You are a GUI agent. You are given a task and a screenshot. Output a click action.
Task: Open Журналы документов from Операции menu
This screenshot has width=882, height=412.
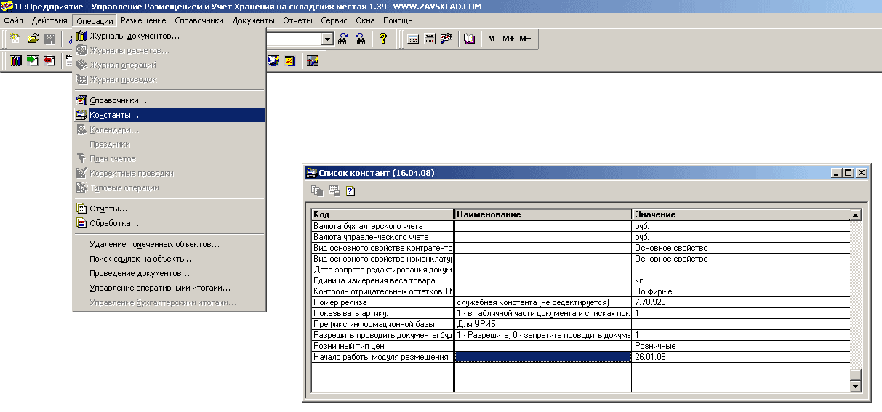pos(134,36)
